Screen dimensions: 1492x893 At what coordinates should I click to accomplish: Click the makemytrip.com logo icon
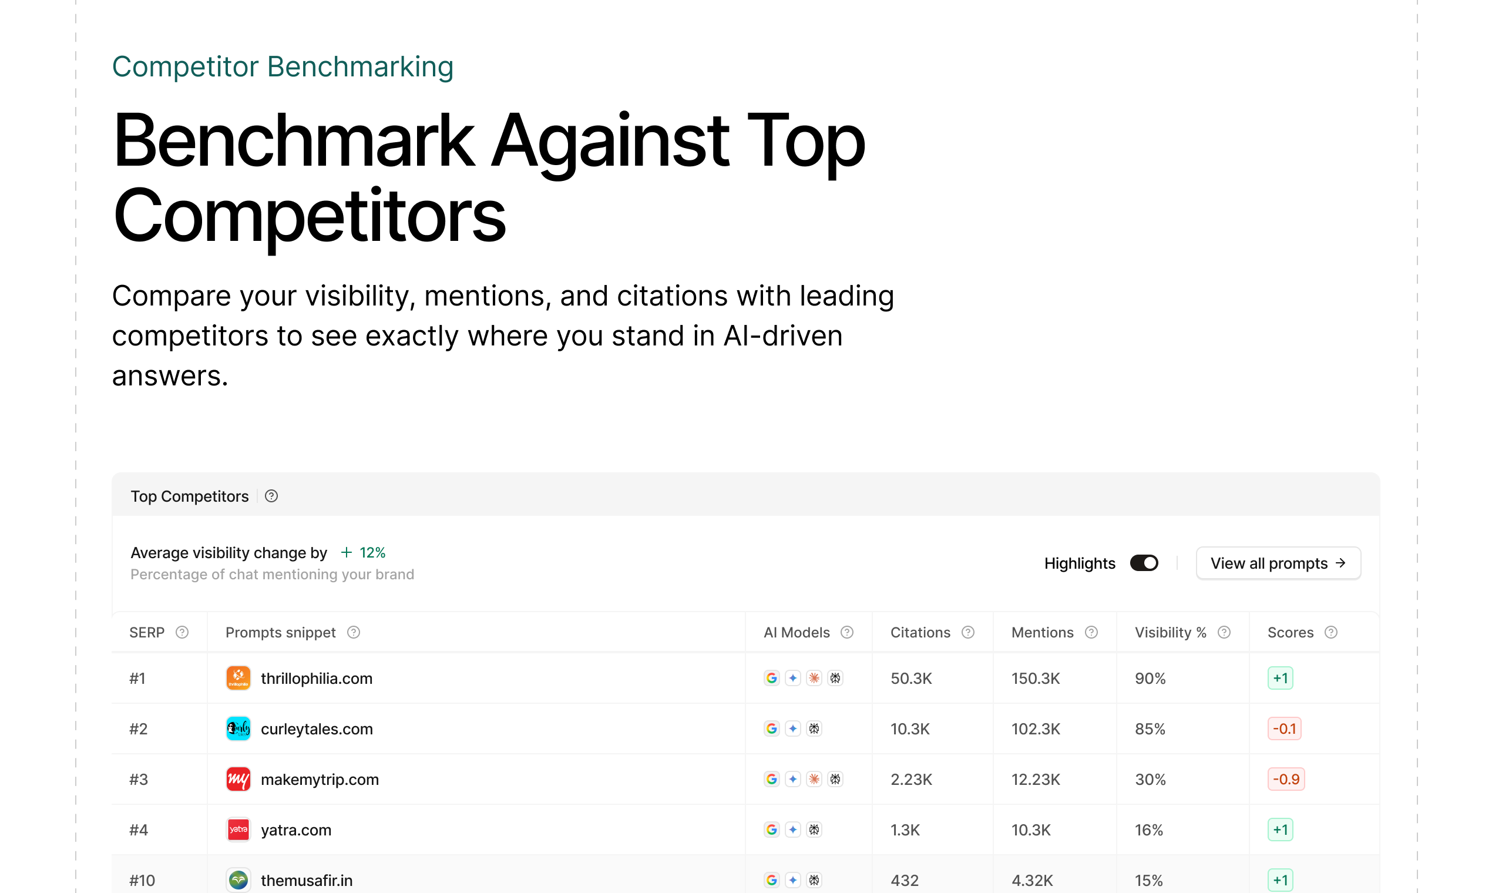(238, 779)
